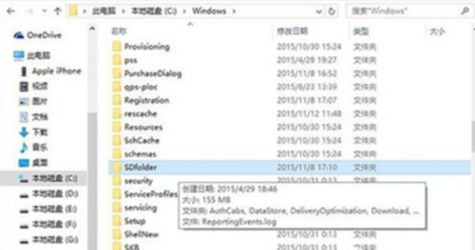Open the address bar history dropdown
475x250 pixels.
319,11
